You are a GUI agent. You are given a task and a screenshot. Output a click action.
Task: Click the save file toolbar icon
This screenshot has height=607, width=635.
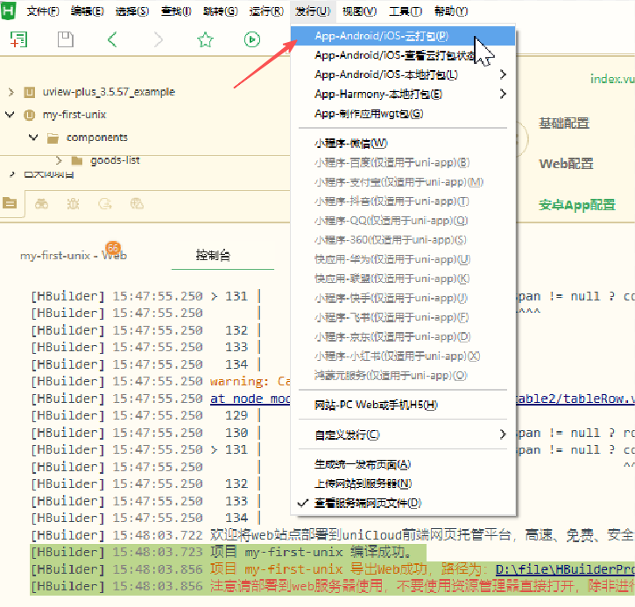pyautogui.click(x=65, y=39)
